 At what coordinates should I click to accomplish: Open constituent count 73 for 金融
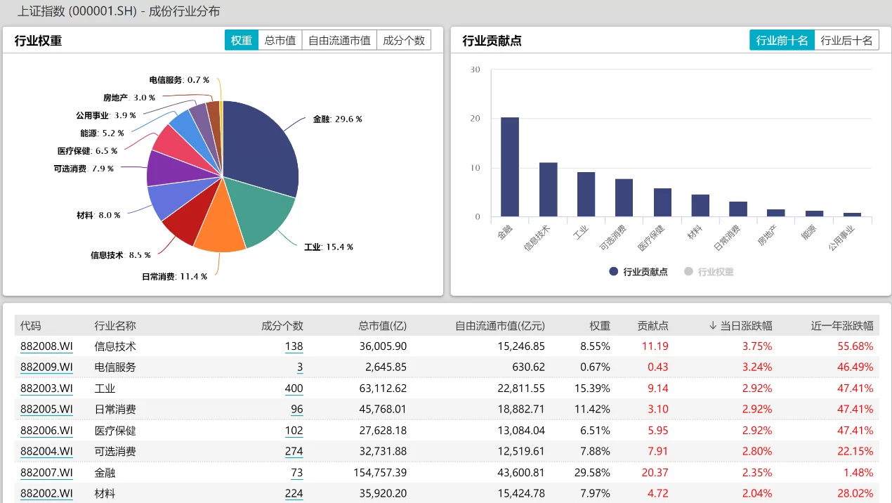297,473
